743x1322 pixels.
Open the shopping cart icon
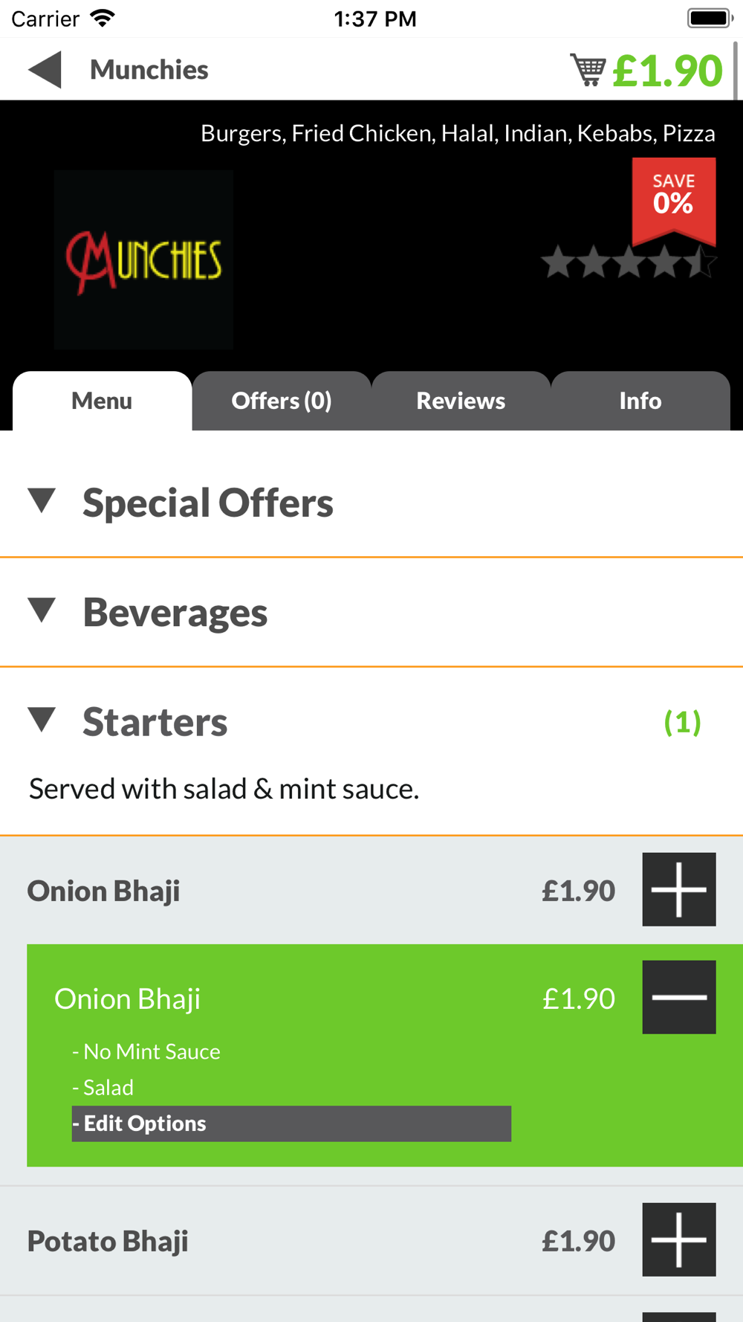tap(588, 70)
